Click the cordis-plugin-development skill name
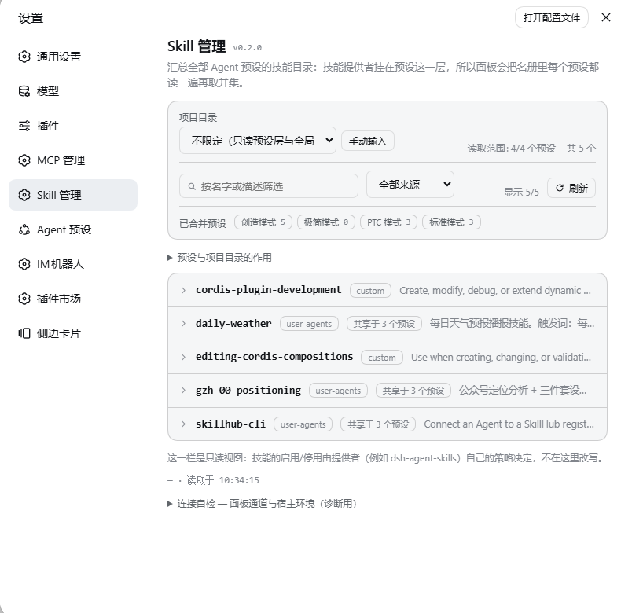Image resolution: width=621 pixels, height=613 pixels. click(x=269, y=290)
